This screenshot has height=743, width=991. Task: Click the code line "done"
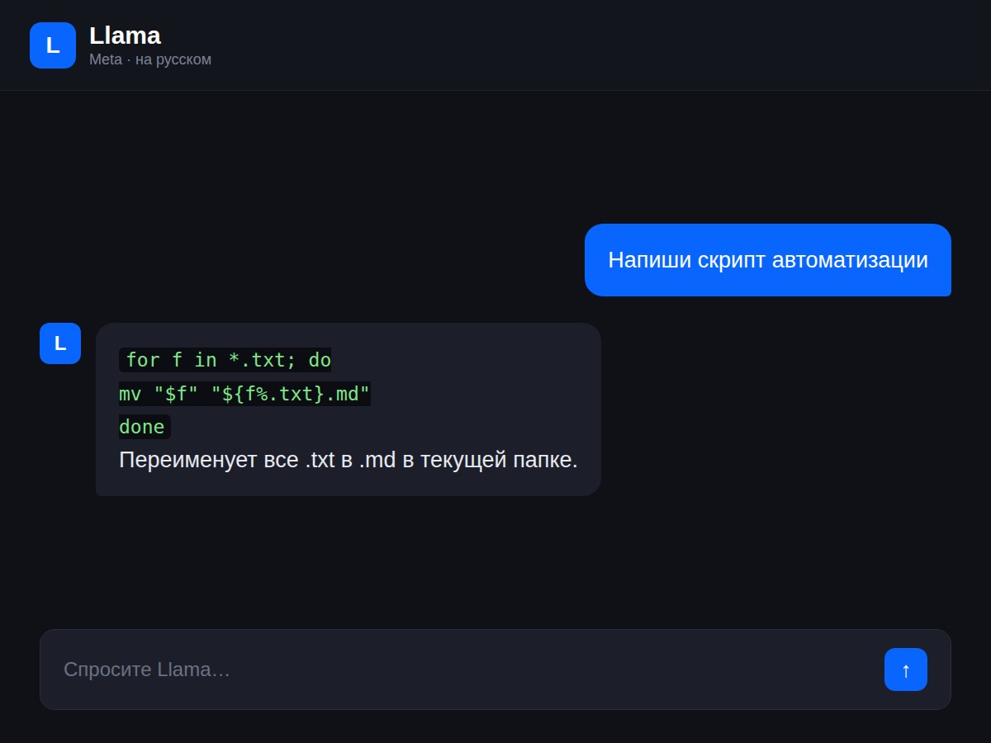tap(145, 427)
